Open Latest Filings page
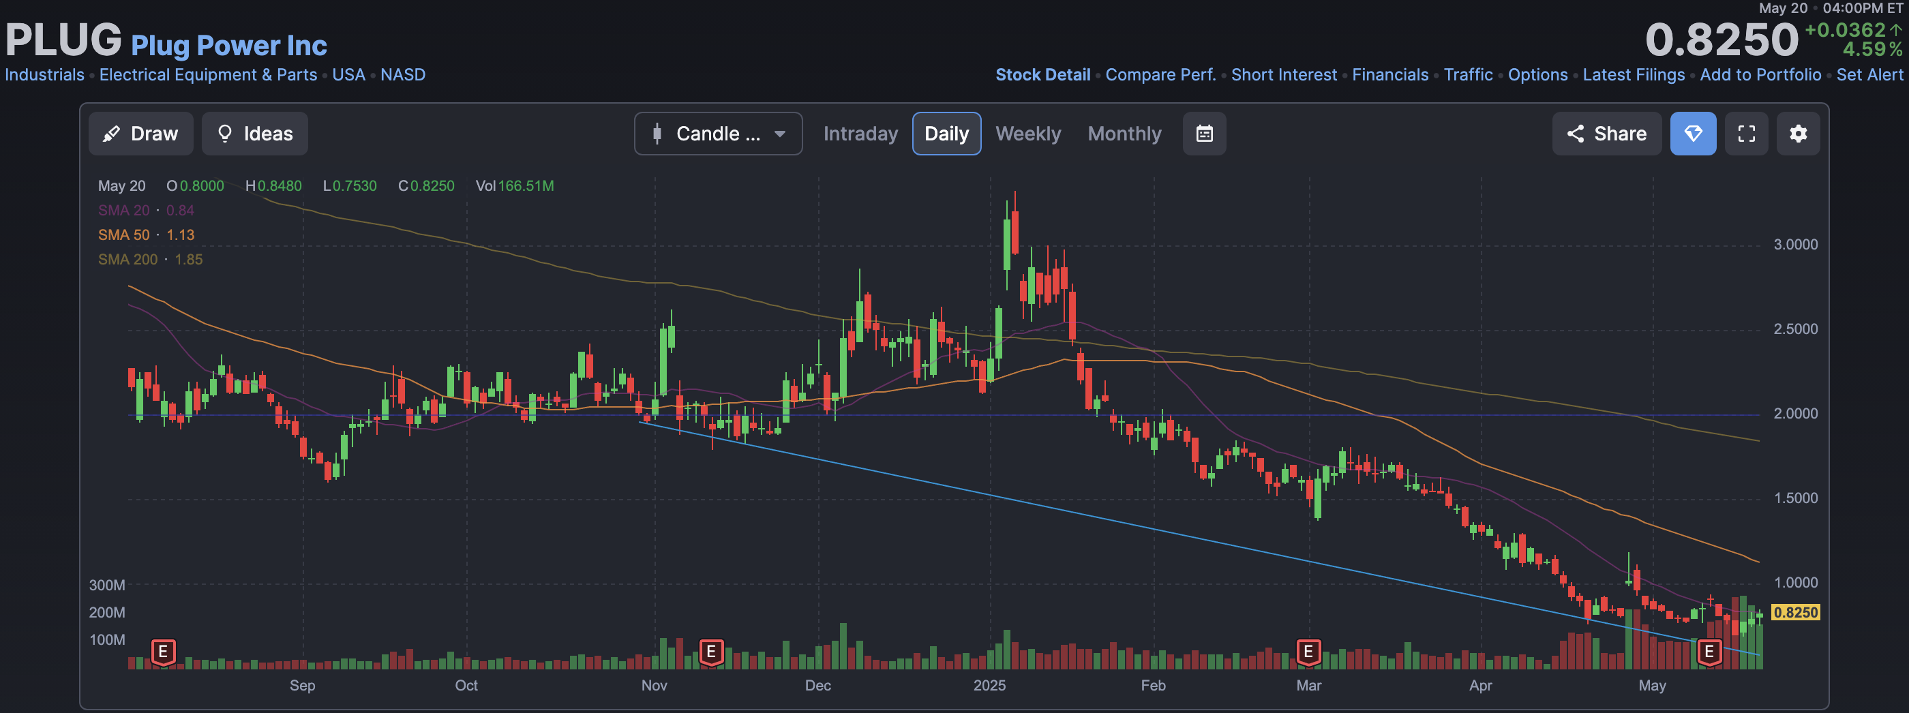The width and height of the screenshot is (1909, 713). click(x=1634, y=75)
